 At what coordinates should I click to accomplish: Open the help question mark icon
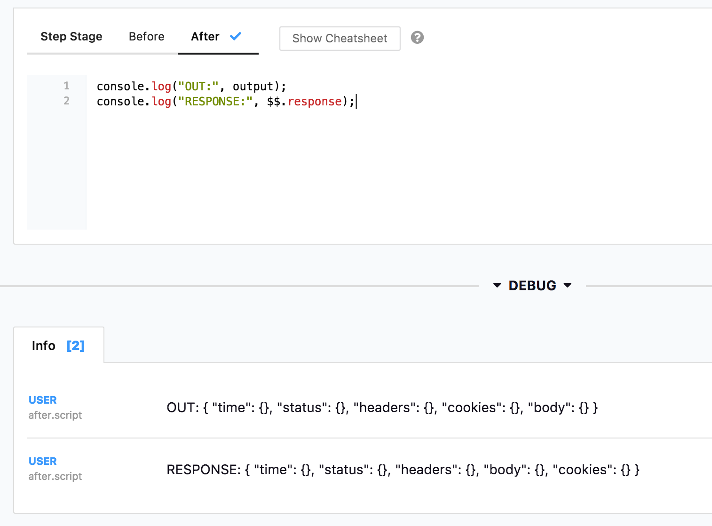click(417, 37)
